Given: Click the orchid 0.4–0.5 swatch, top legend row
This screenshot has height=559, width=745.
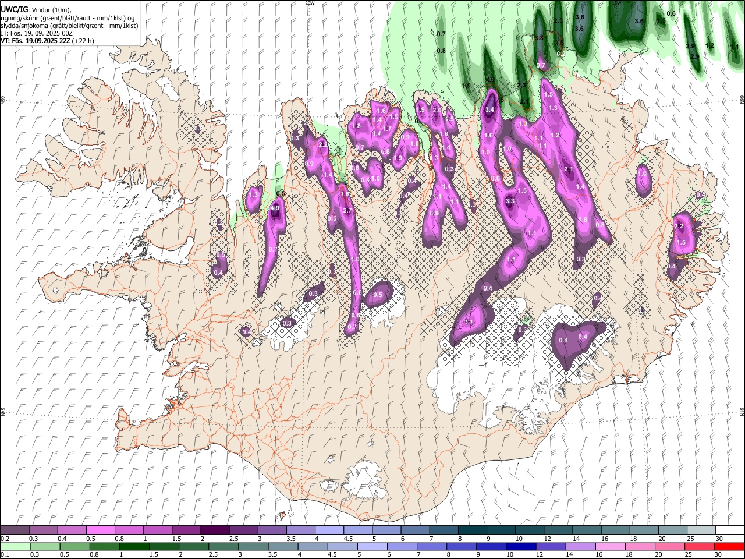Looking at the screenshot, I should [72, 530].
